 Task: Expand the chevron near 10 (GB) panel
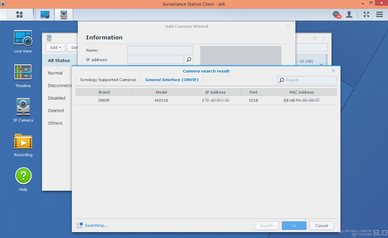click(x=321, y=64)
